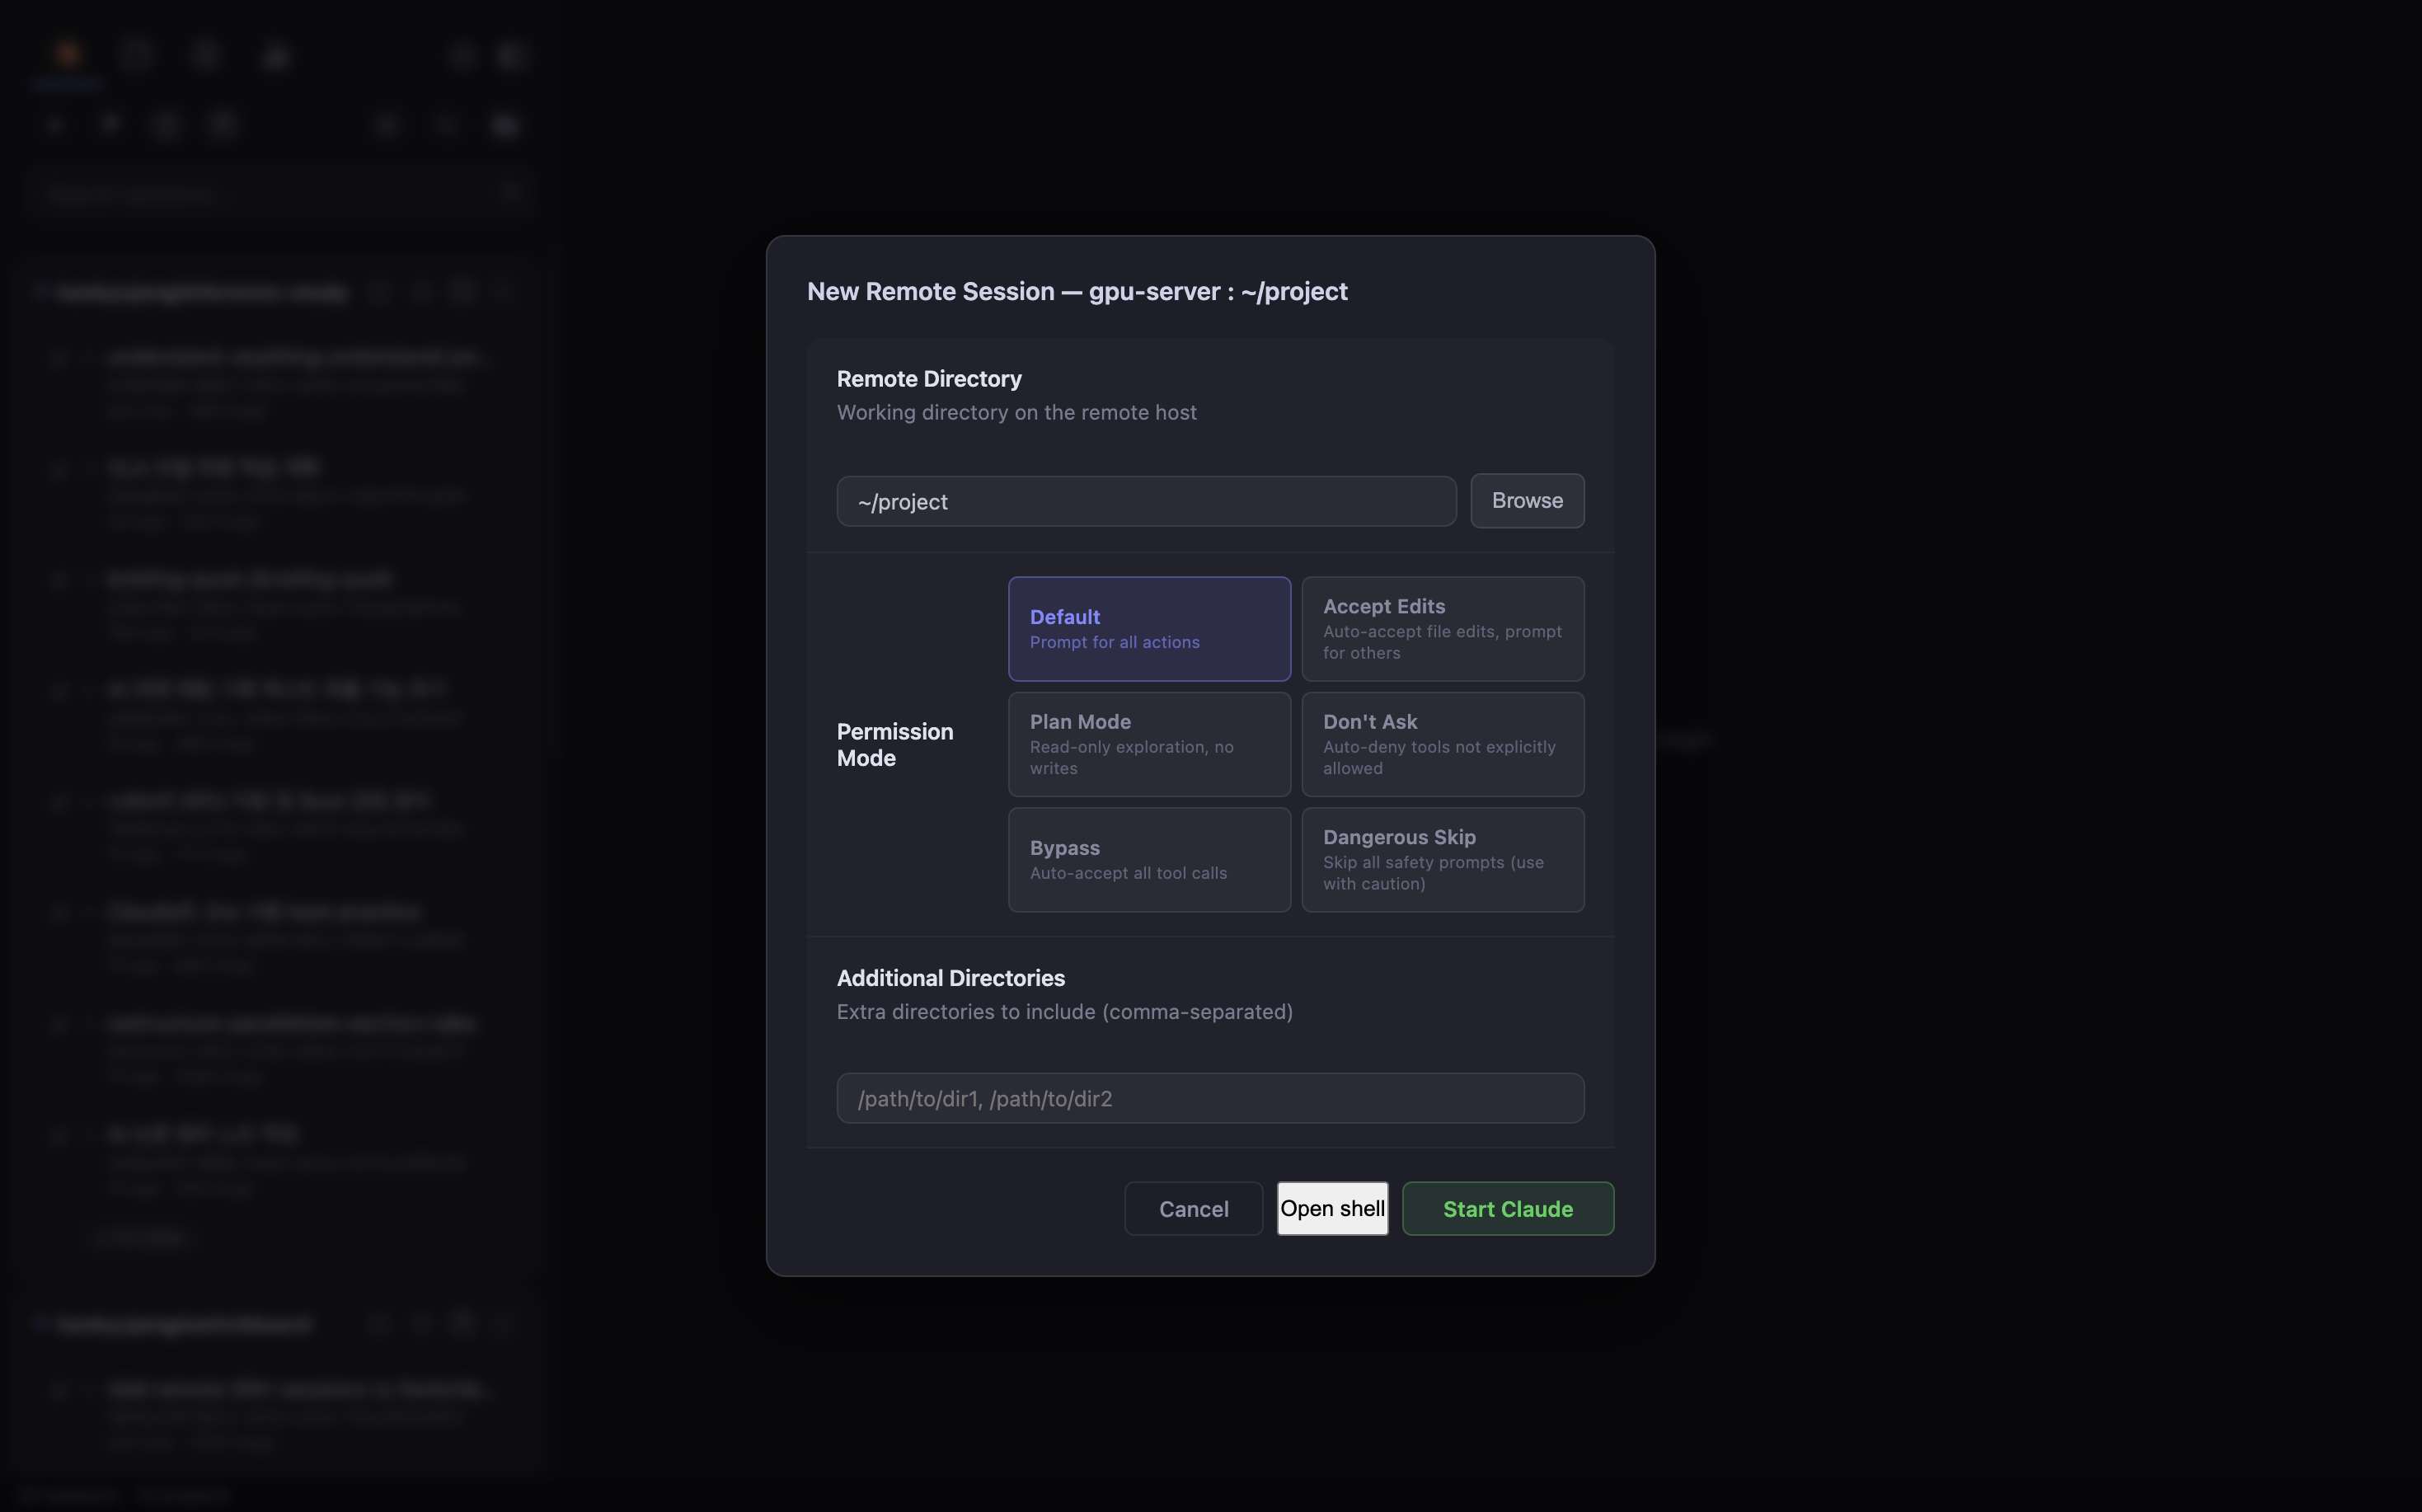The image size is (2422, 1512).
Task: Click the Additional Directories input field
Action: click(x=1210, y=1098)
